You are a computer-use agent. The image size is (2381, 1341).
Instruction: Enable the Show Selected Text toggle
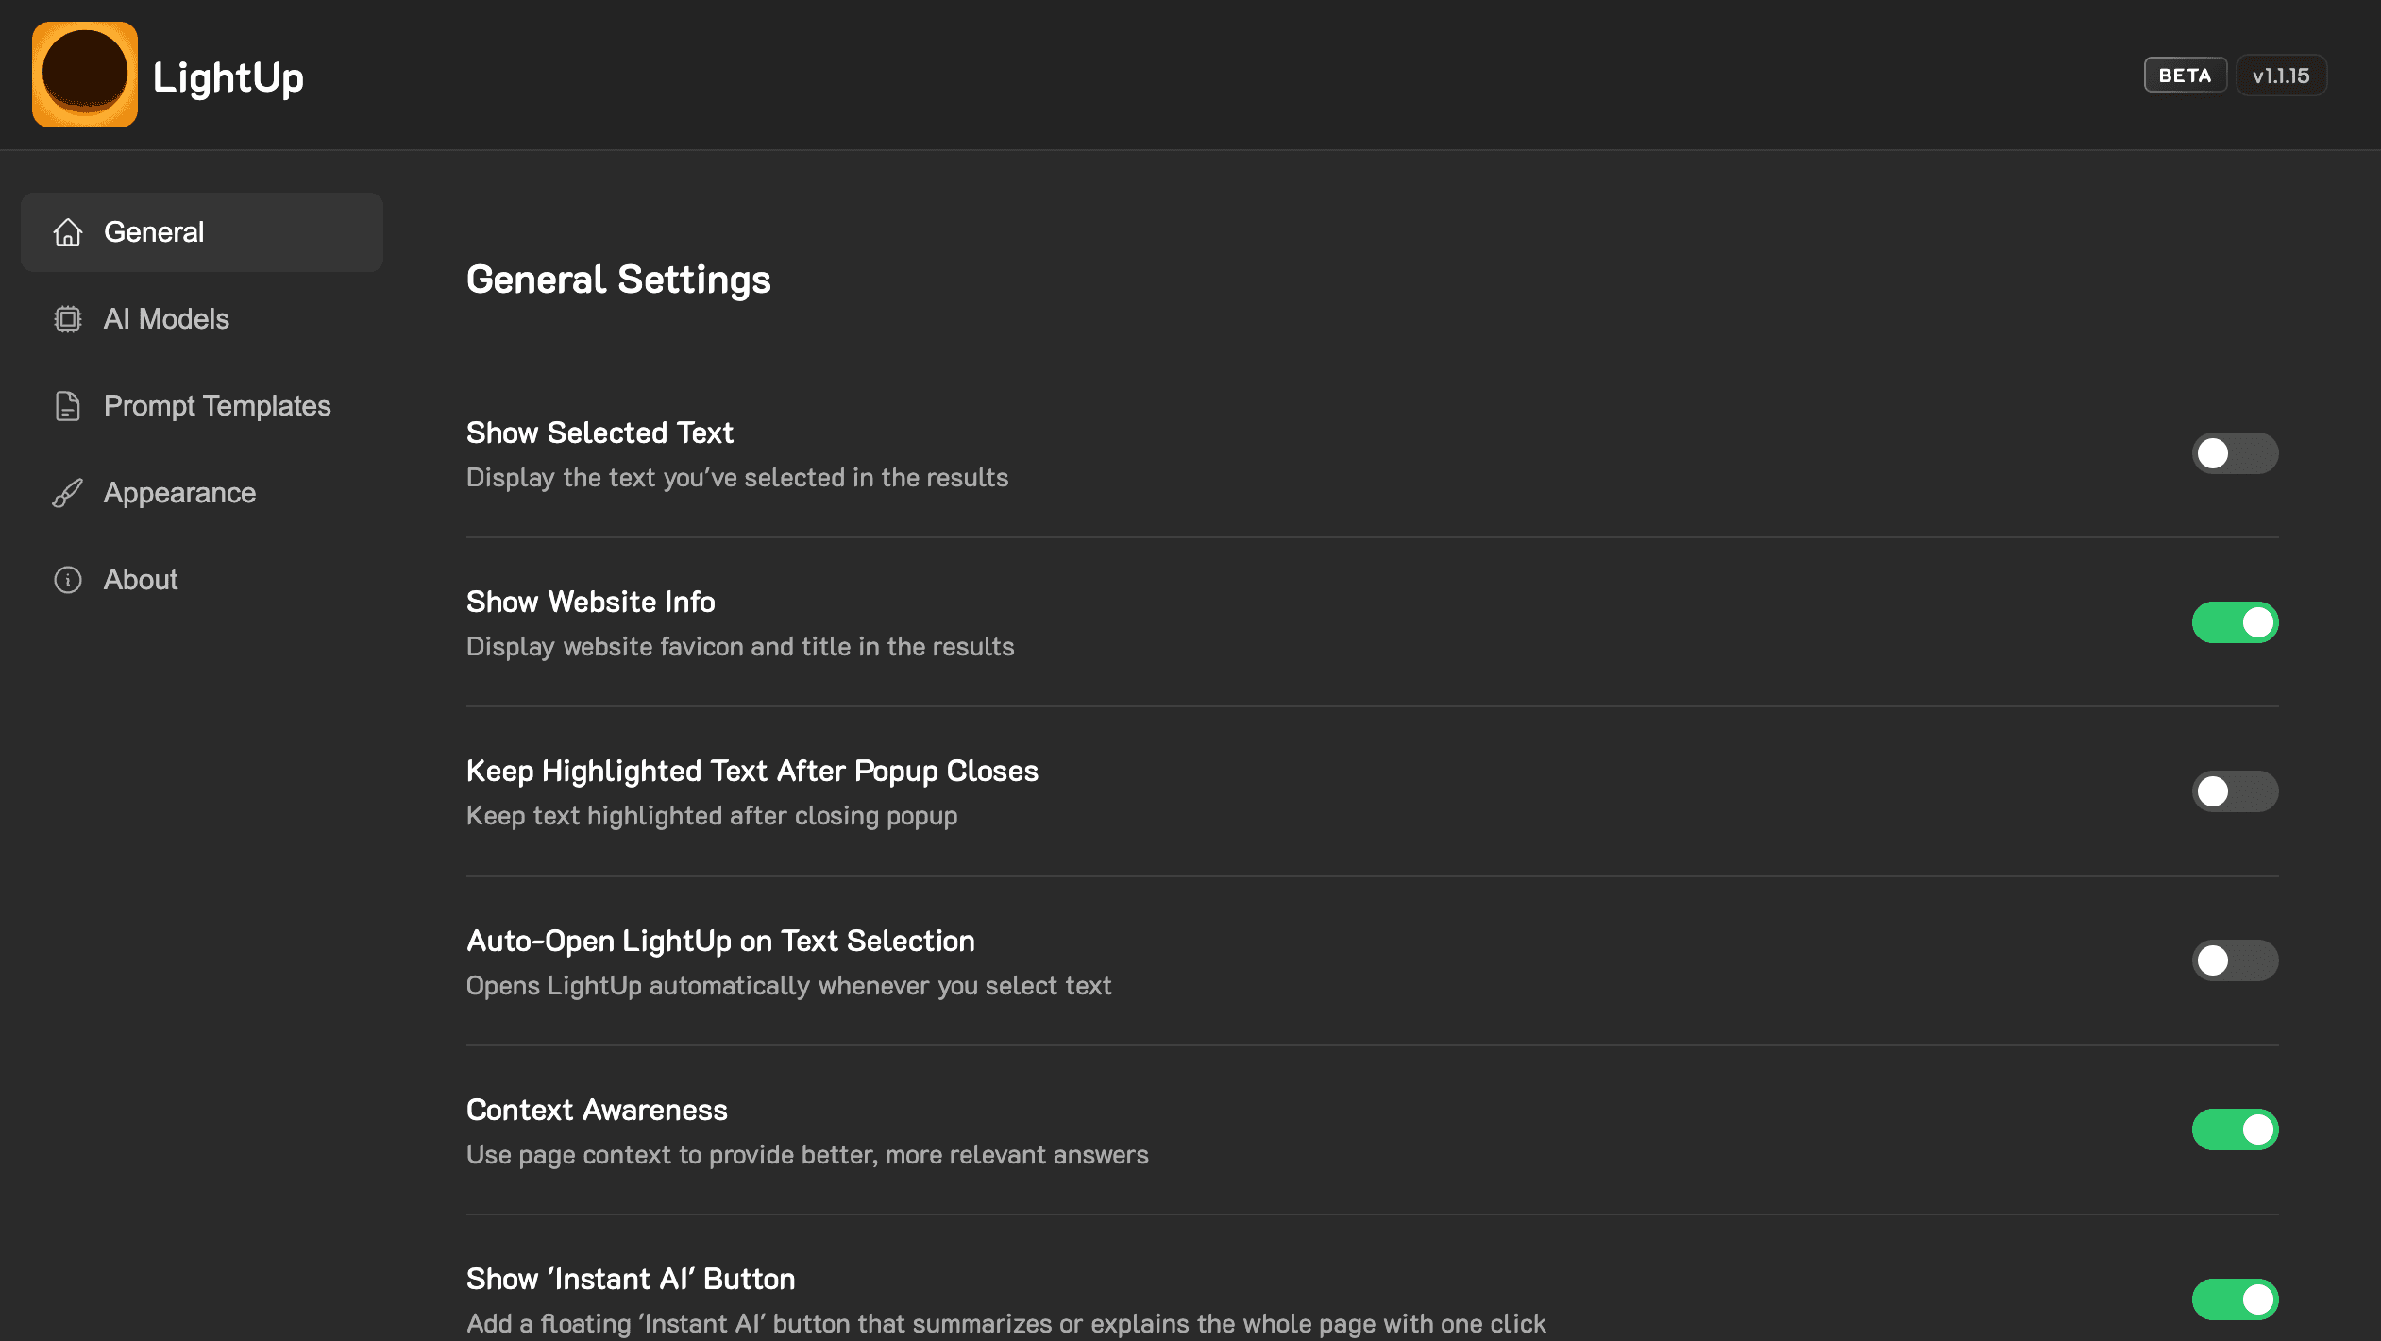[x=2235, y=453]
